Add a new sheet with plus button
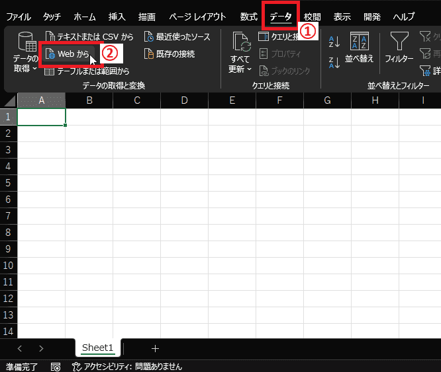The image size is (441, 372). (x=155, y=348)
